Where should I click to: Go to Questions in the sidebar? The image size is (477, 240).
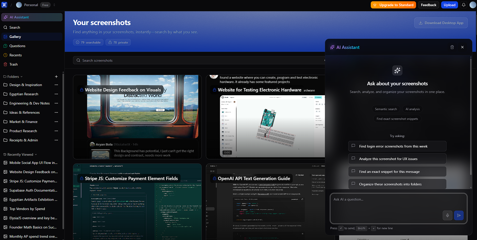[x=17, y=46]
